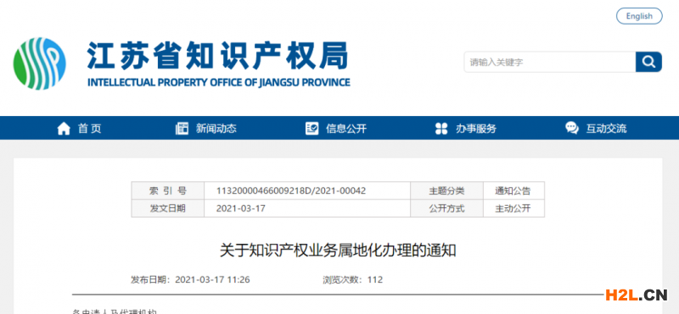
Task: Open the 新闻动态 menu item
Action: 216,129
